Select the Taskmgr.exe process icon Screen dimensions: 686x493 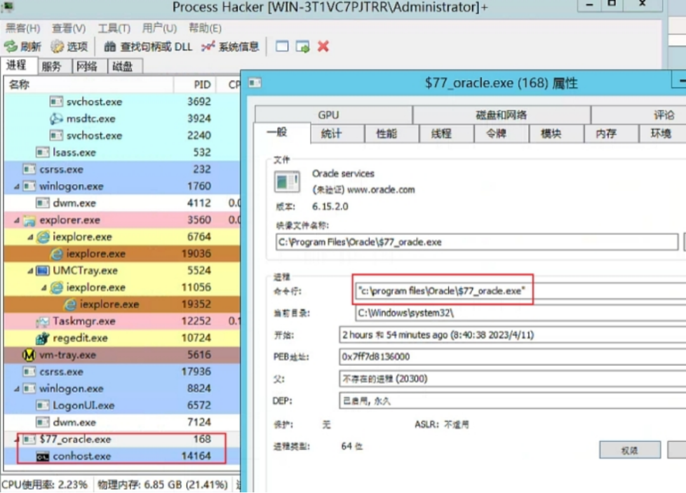(43, 321)
